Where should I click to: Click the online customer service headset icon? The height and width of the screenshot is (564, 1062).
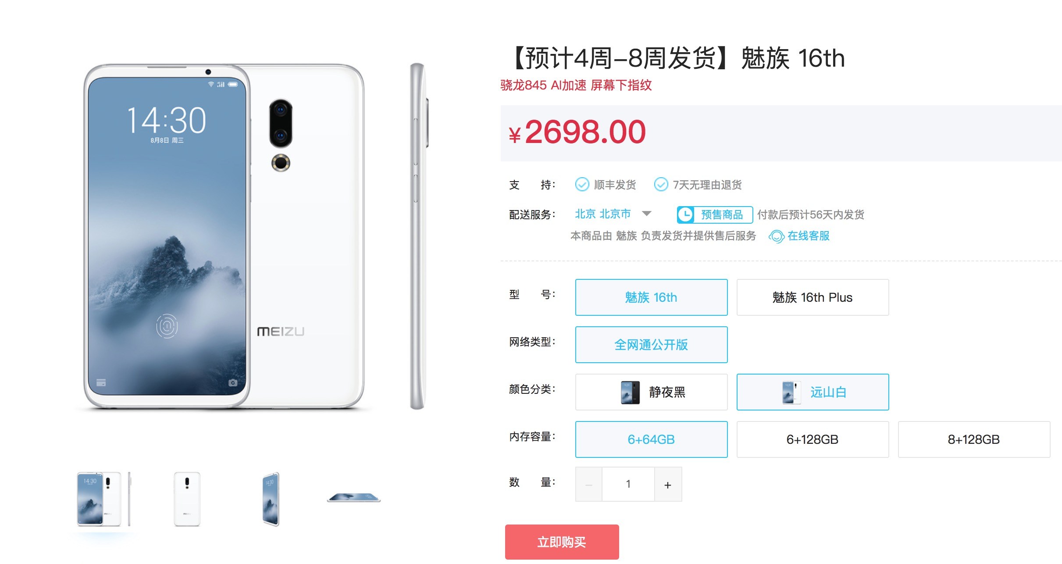coord(776,236)
